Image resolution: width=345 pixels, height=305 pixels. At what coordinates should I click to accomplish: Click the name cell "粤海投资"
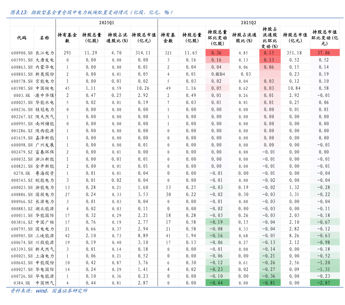[x=45, y=173]
